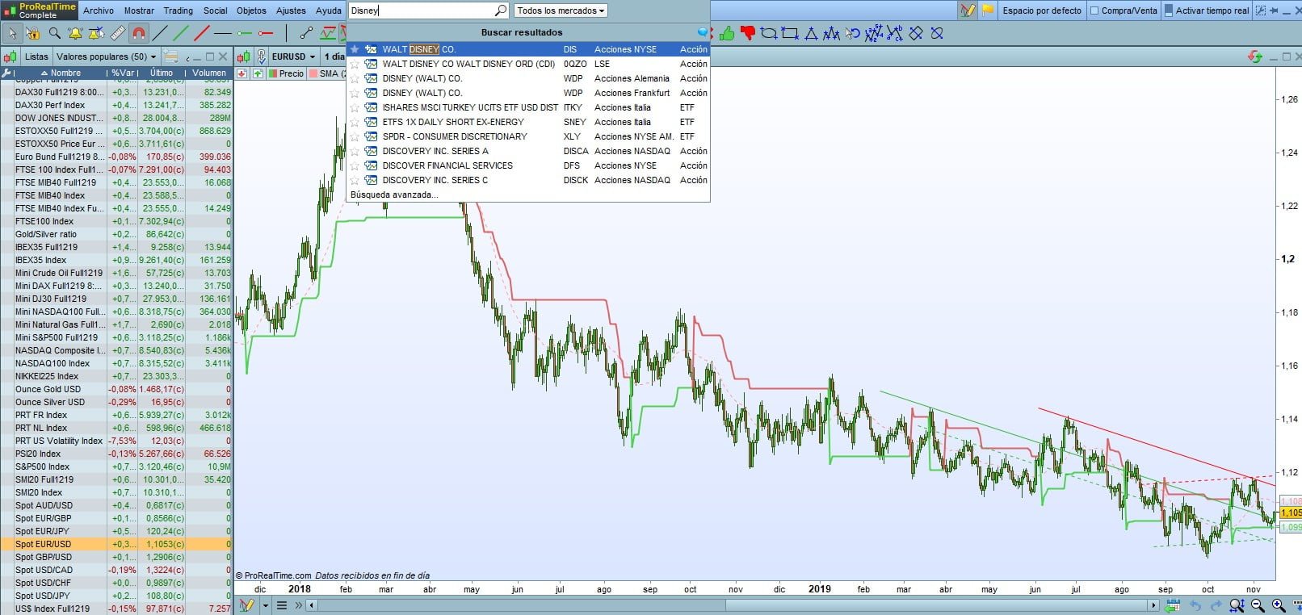
Task: Select the black diagonal line drawing tool
Action: pos(161,33)
